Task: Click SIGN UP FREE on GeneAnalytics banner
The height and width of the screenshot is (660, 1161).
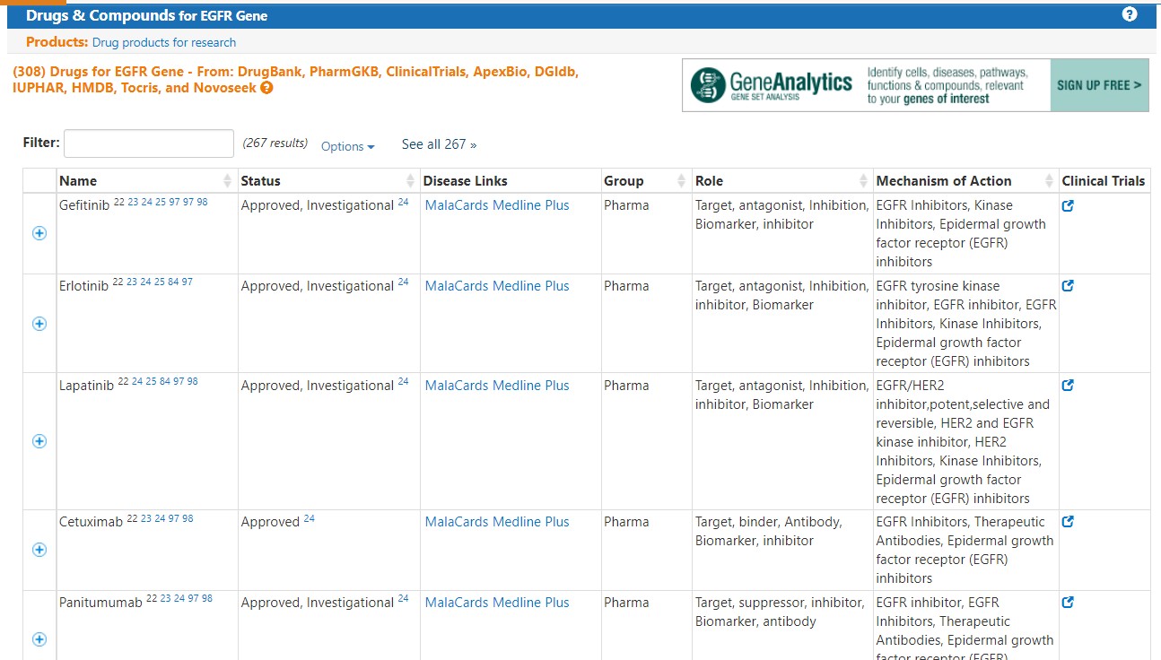Action: [x=1099, y=85]
